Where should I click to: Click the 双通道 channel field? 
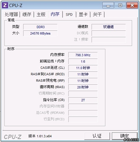[x=109, y=27]
